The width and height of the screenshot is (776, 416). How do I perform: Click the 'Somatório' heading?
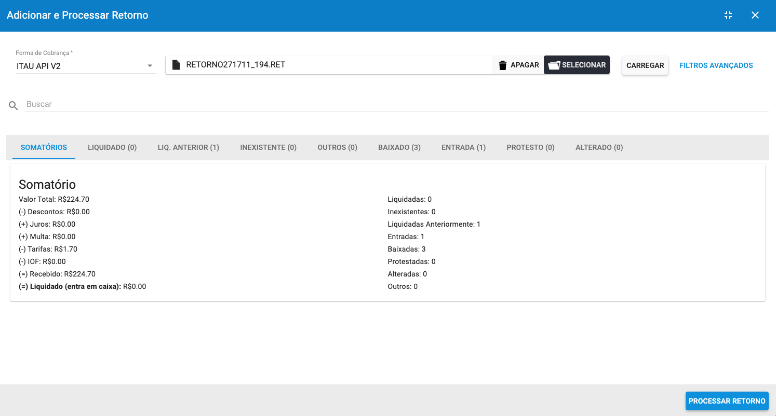(47, 184)
